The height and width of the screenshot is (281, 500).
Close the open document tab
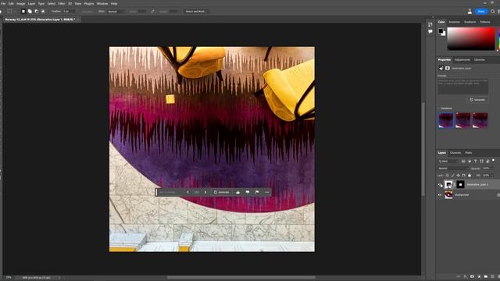(78, 20)
